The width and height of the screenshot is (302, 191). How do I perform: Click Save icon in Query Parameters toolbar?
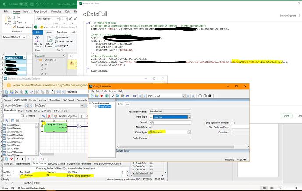[97, 96]
